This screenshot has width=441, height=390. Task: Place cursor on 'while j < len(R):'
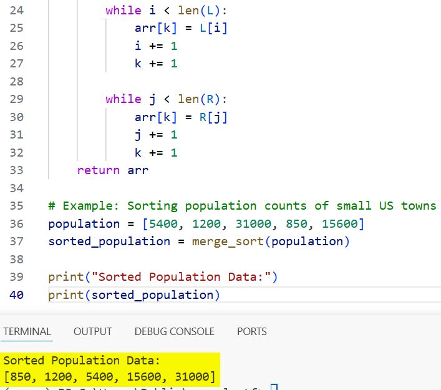click(166, 99)
